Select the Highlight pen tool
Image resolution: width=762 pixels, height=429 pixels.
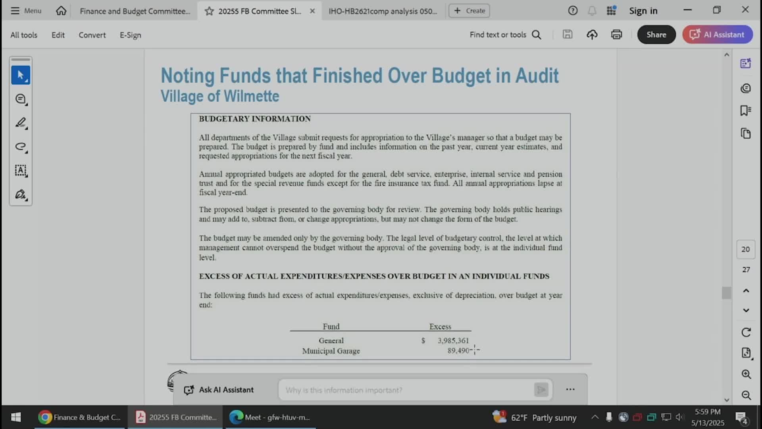point(21,123)
